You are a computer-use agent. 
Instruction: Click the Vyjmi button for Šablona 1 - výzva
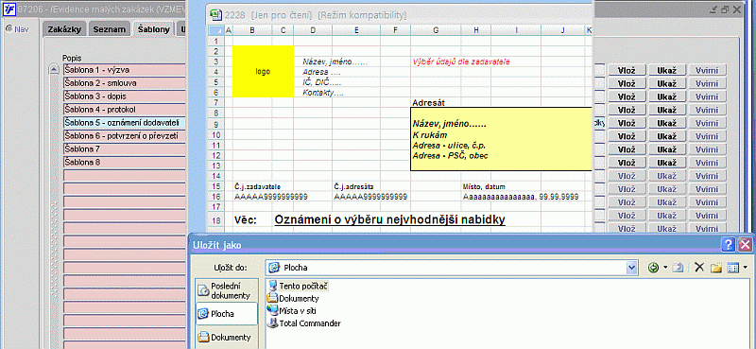pyautogui.click(x=707, y=71)
